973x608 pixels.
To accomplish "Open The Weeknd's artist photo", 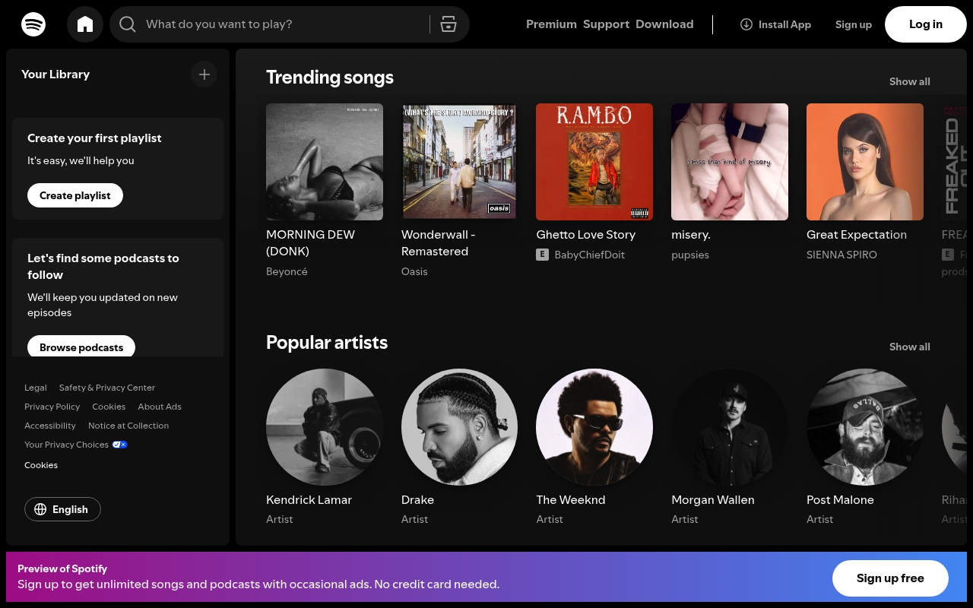I will coord(594,427).
